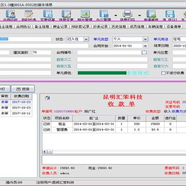This screenshot has height=186, width=186.
Task: Switch to the 车辆信息 tab
Action: coord(156,27)
